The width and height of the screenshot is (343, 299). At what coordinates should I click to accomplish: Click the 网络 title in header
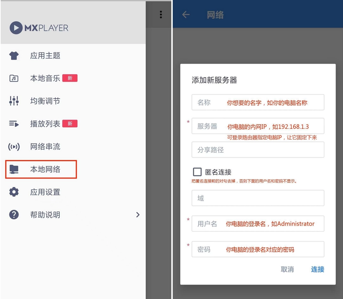click(x=215, y=15)
